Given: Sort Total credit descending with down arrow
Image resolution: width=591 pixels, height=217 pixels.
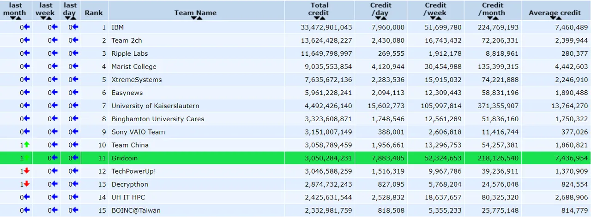Looking at the screenshot, I should [x=317, y=18].
